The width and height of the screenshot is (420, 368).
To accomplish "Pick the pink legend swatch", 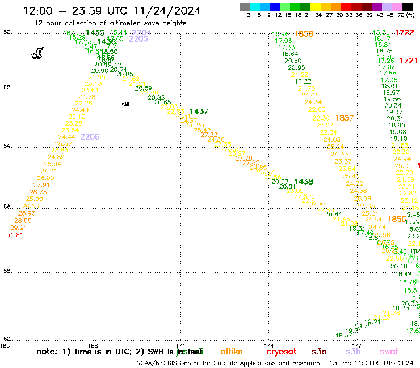I will pos(397,7).
